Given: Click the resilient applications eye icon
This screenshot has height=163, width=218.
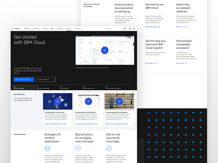Looking at the screenshot, I should tap(48, 149).
